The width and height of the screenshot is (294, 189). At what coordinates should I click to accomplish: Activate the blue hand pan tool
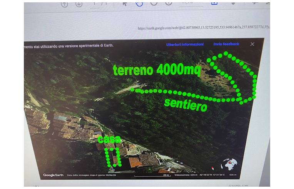click(x=139, y=4)
